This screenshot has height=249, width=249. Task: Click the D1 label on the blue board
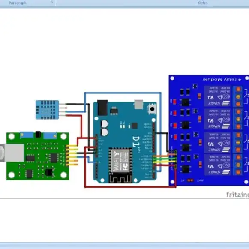[136, 141]
